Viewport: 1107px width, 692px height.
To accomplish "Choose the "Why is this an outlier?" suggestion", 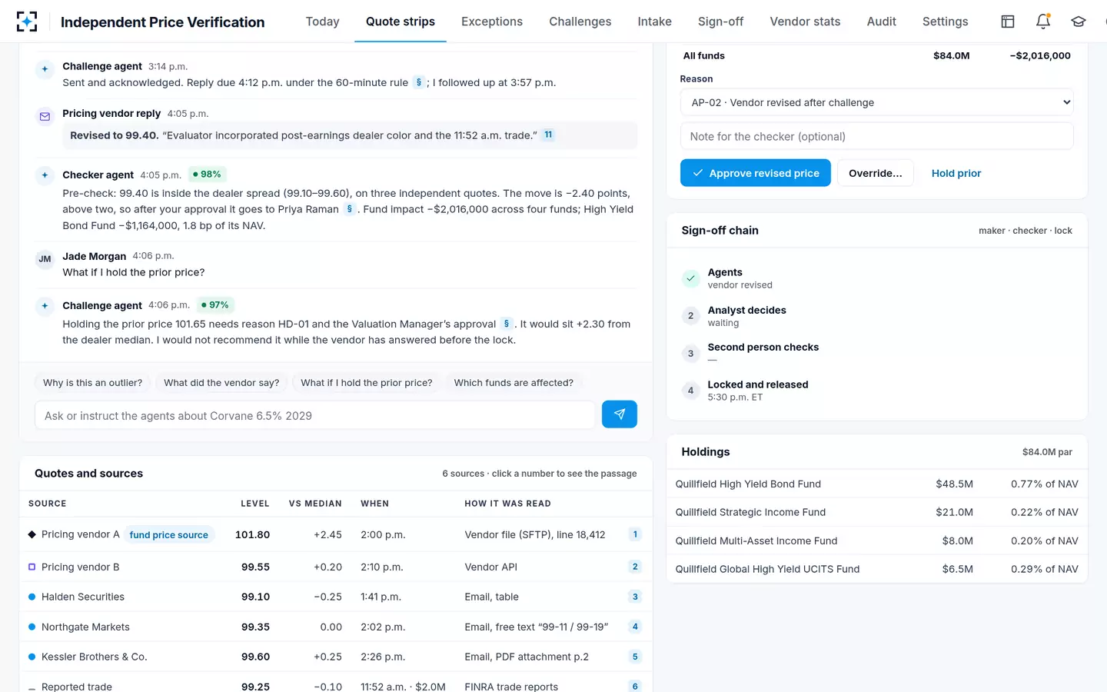I will (x=93, y=383).
